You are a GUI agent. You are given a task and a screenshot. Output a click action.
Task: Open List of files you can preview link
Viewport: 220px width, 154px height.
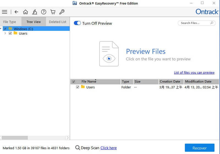click(x=194, y=73)
